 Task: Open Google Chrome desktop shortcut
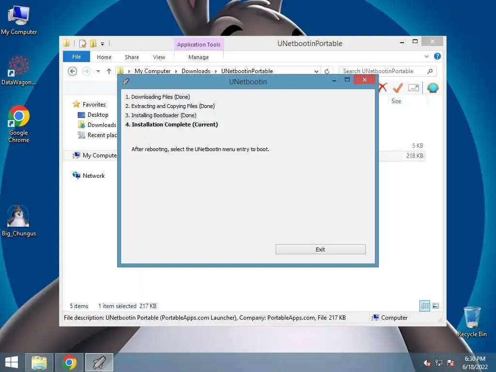[19, 124]
